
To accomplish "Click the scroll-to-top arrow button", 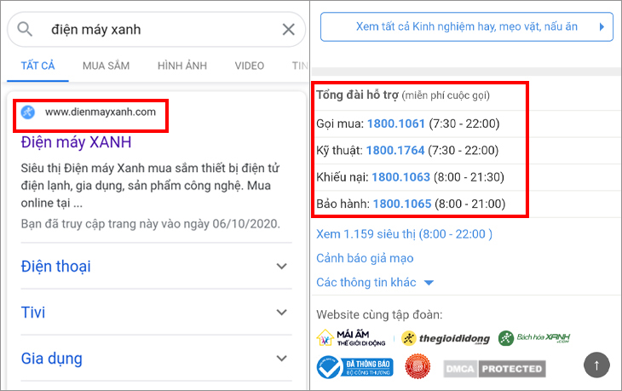I will [596, 365].
